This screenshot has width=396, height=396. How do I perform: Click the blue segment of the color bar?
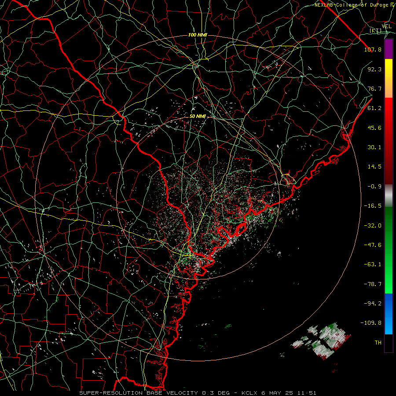389,314
